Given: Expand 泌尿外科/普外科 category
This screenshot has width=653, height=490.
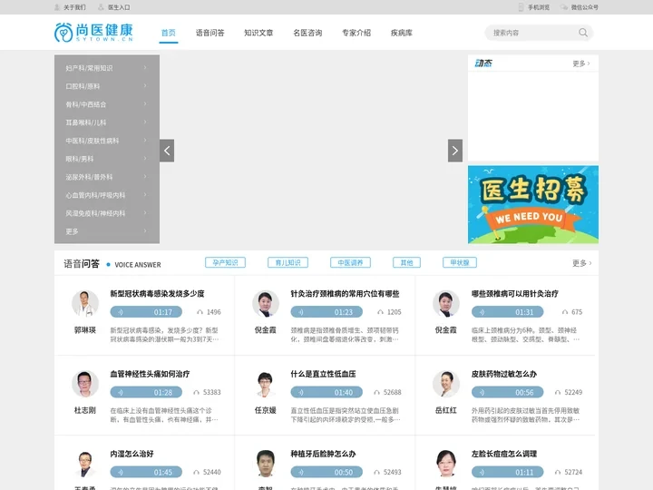Looking at the screenshot, I should (107, 177).
